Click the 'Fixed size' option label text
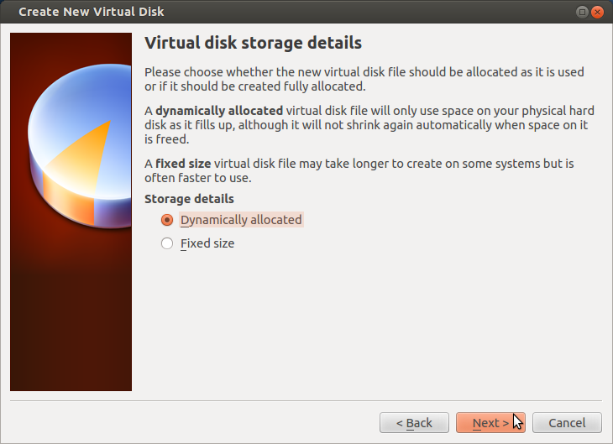Image resolution: width=613 pixels, height=444 pixels. point(207,243)
